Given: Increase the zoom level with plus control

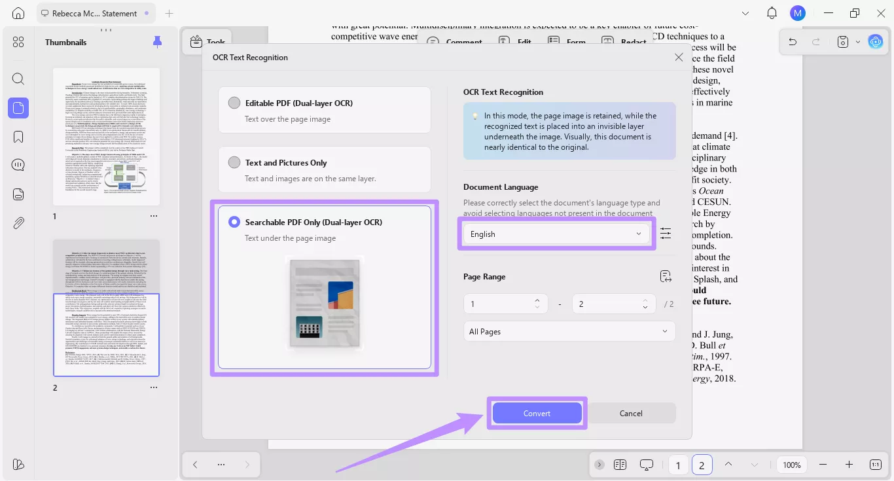Looking at the screenshot, I should 849,465.
